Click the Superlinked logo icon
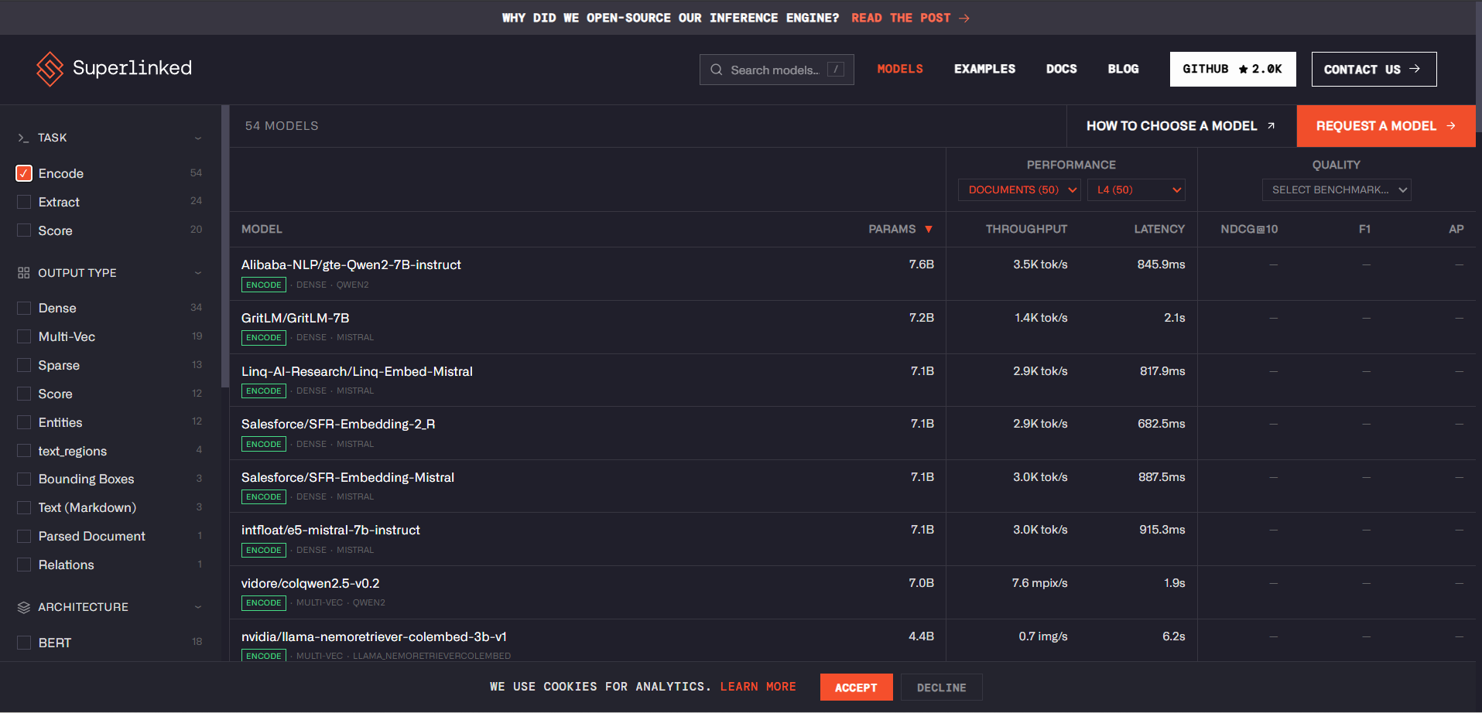Screen dimensions: 1482x713 point(50,69)
